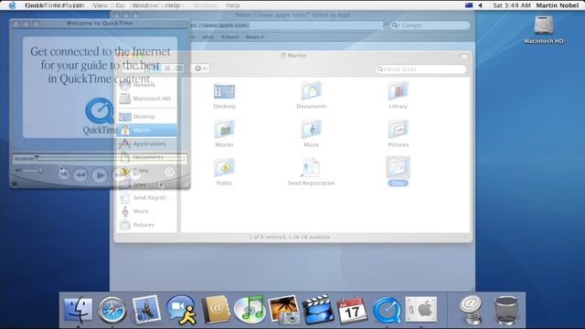Click the Finder local disks search field

tap(420, 69)
